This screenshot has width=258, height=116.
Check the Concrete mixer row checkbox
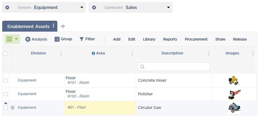[5, 81]
